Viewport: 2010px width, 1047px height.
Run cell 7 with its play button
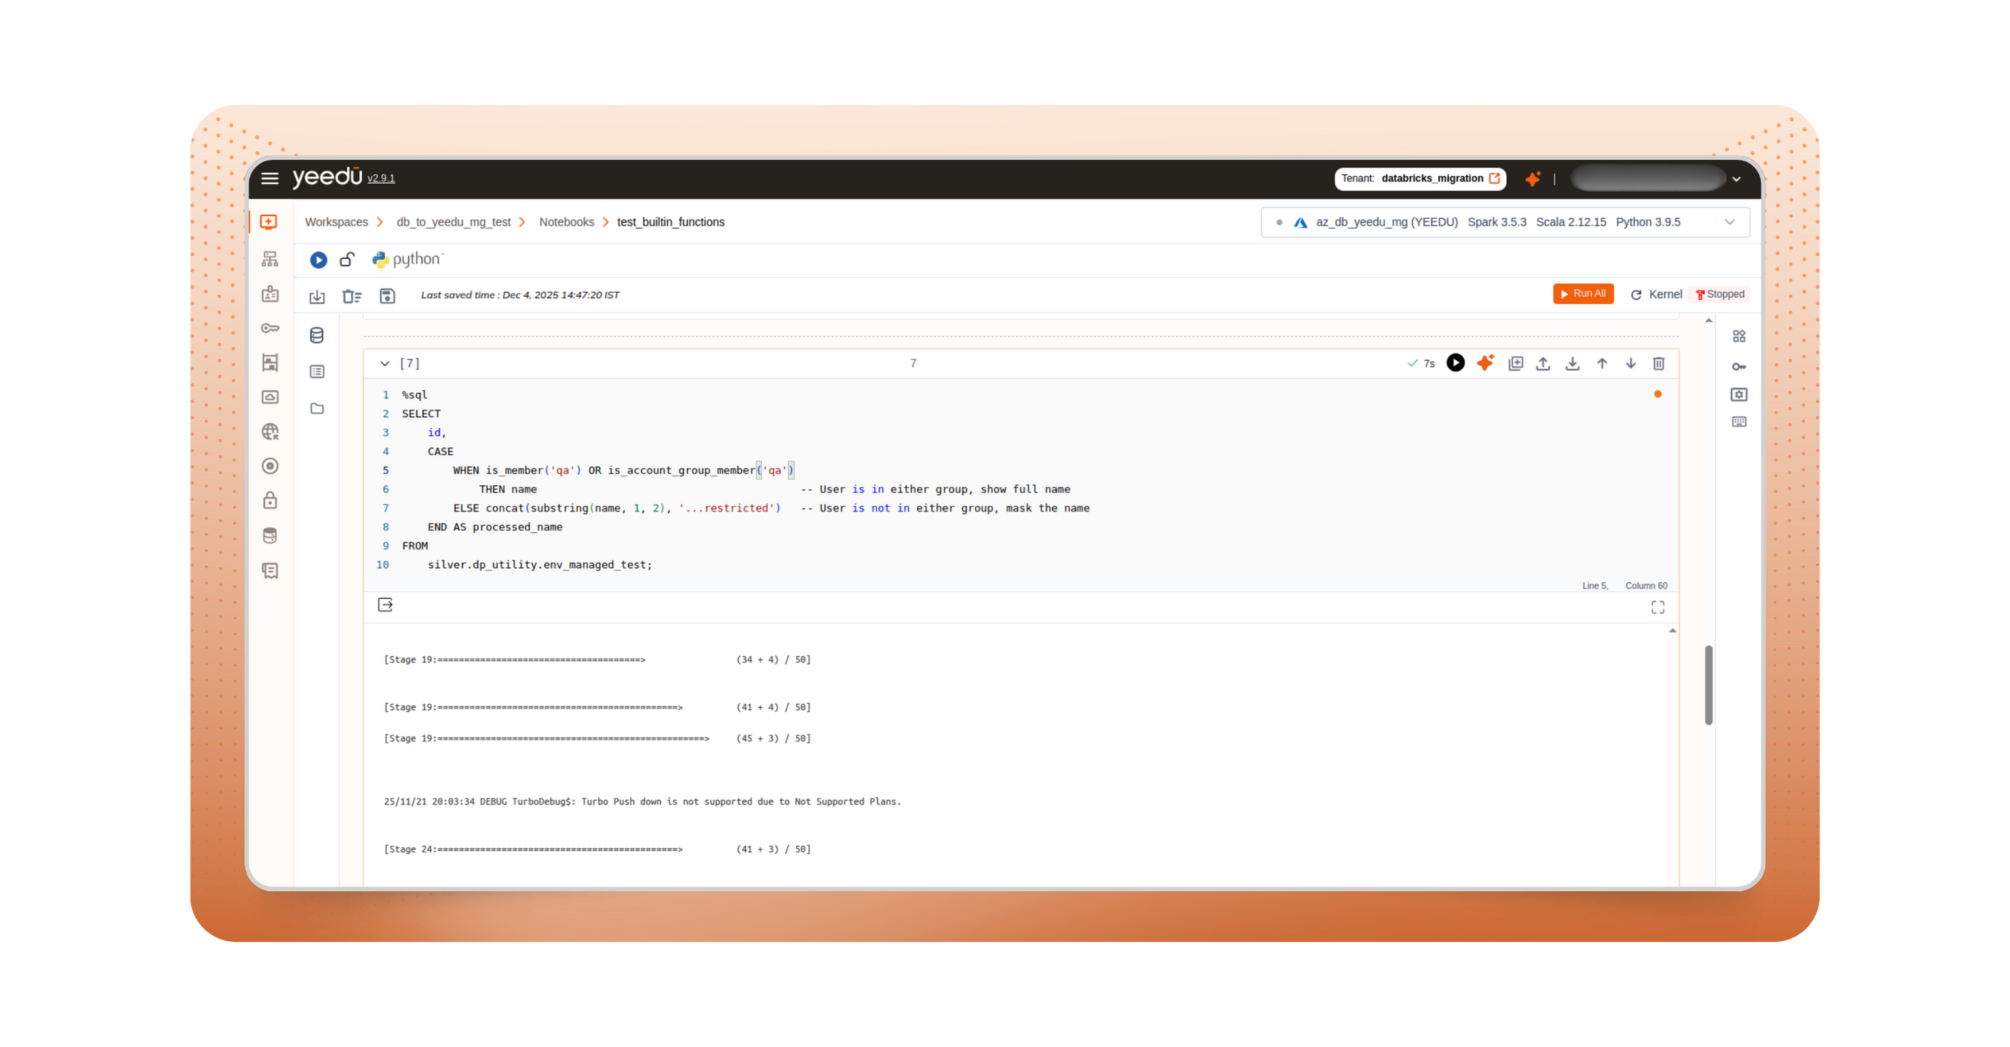[x=1455, y=363]
